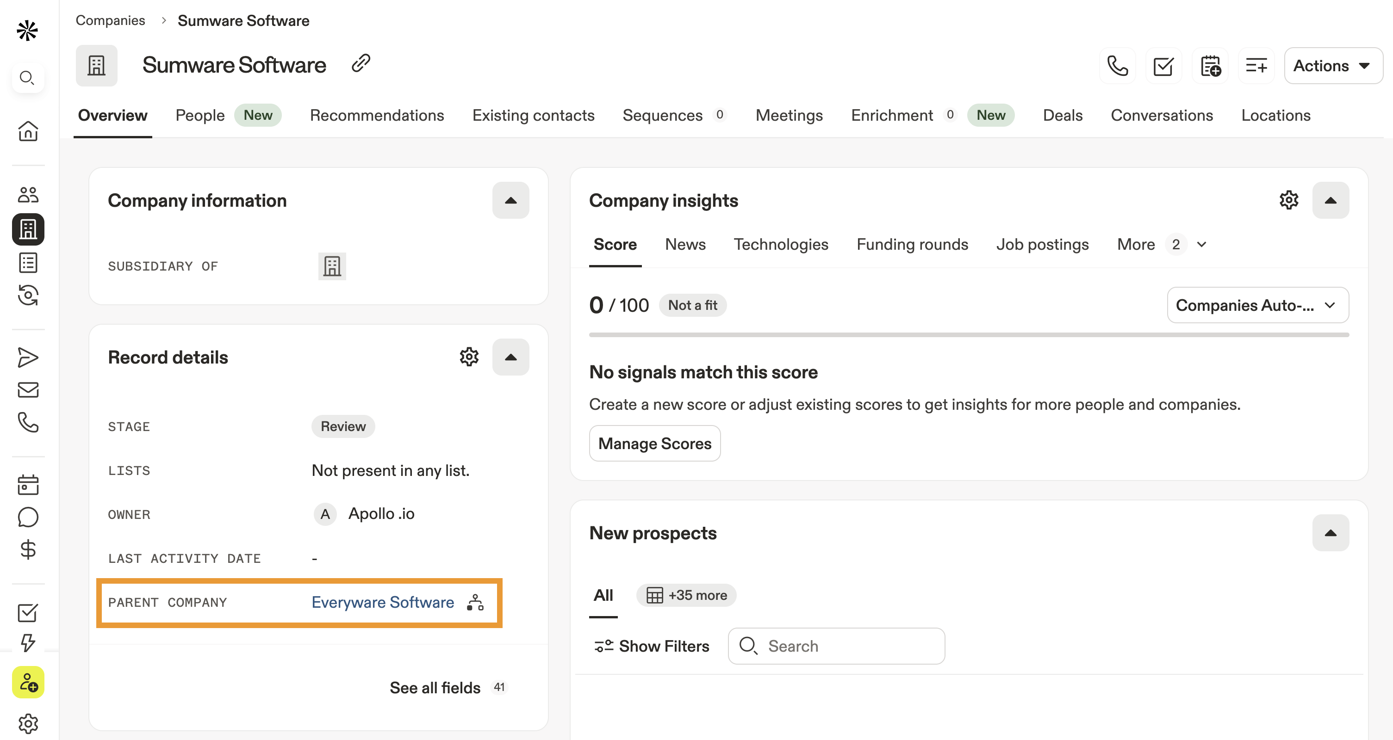Open the Meetings tab

click(x=789, y=115)
